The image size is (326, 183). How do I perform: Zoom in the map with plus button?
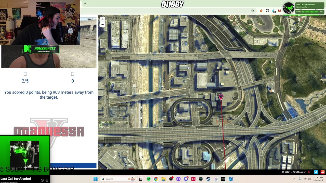[x=102, y=19]
